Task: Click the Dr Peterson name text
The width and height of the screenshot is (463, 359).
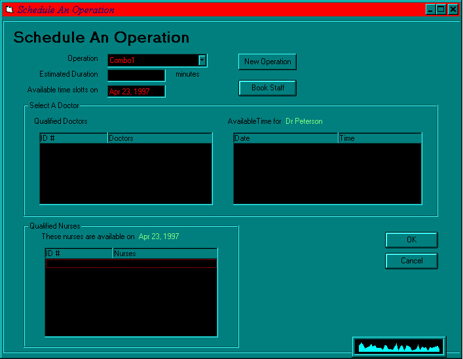Action: pos(304,121)
